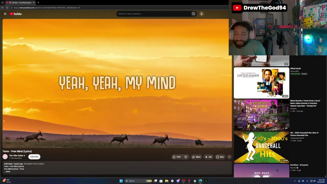Open the taskbar clock and calendar
This screenshot has height=184, width=327.
[321, 181]
